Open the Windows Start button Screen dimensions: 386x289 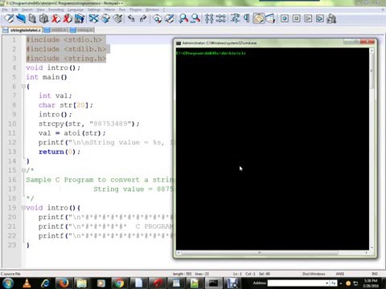(8, 283)
